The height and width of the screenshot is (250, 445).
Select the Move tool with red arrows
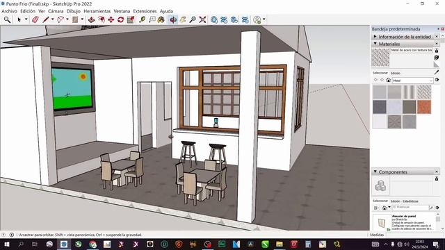point(111,19)
